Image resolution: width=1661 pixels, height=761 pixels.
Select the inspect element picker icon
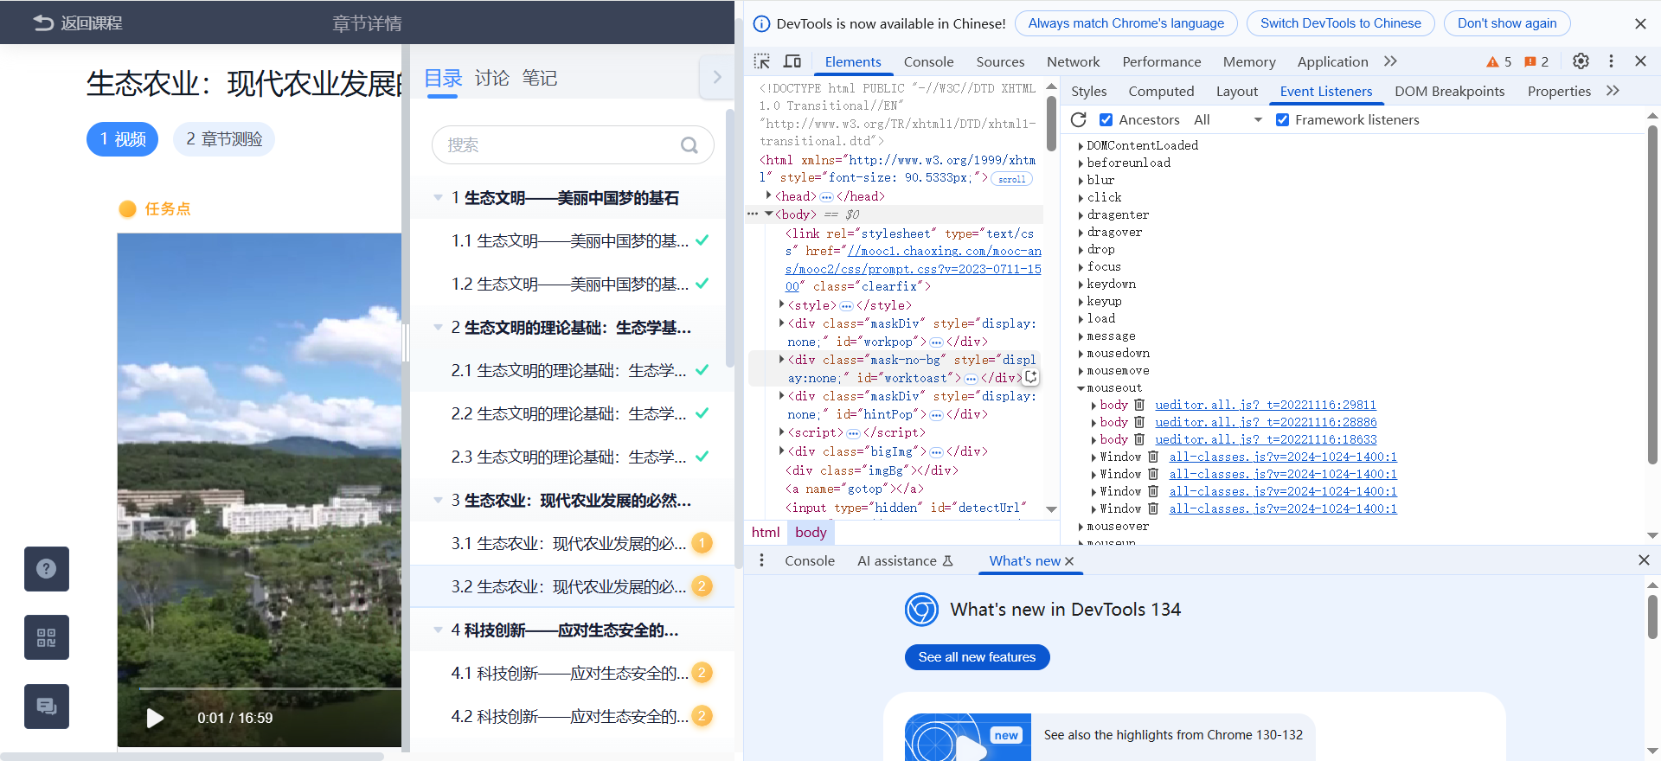coord(761,61)
